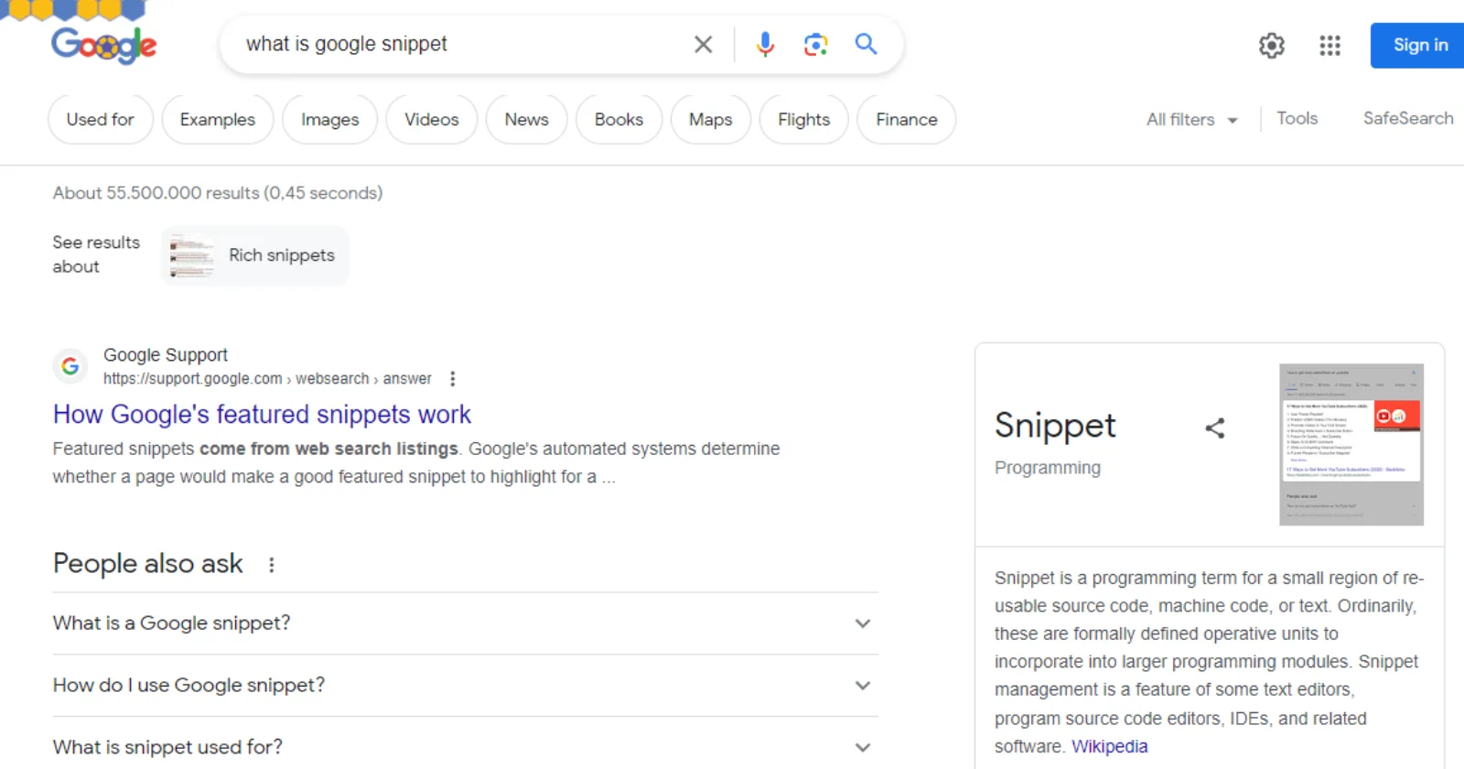
Task: Click the Snippet panel thumbnail image
Action: (x=1351, y=444)
